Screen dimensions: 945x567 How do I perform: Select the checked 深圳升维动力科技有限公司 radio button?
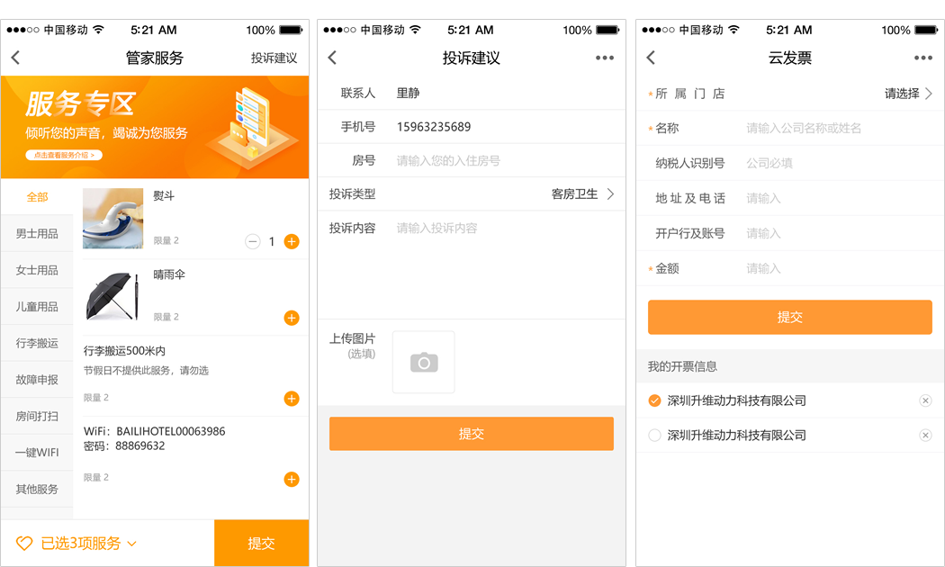click(655, 400)
